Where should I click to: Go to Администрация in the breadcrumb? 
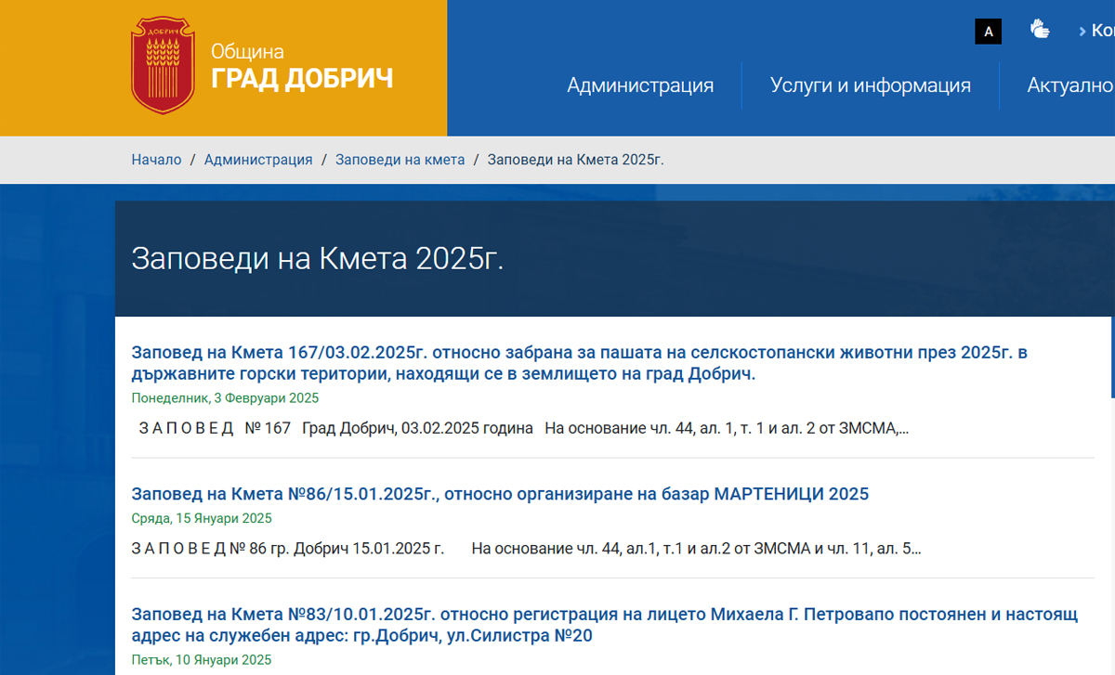[x=258, y=160]
